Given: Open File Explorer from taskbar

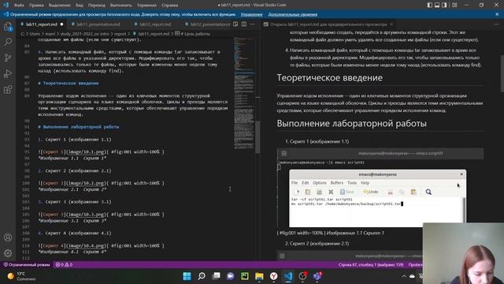Looking at the screenshot, I should tap(259, 276).
